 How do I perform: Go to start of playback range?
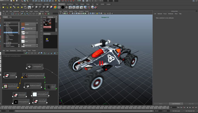[178, 107]
